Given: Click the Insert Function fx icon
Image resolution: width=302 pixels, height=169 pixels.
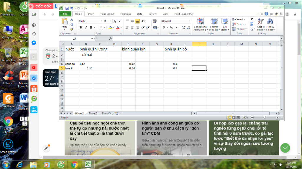Looking at the screenshot, I should tap(110, 38).
